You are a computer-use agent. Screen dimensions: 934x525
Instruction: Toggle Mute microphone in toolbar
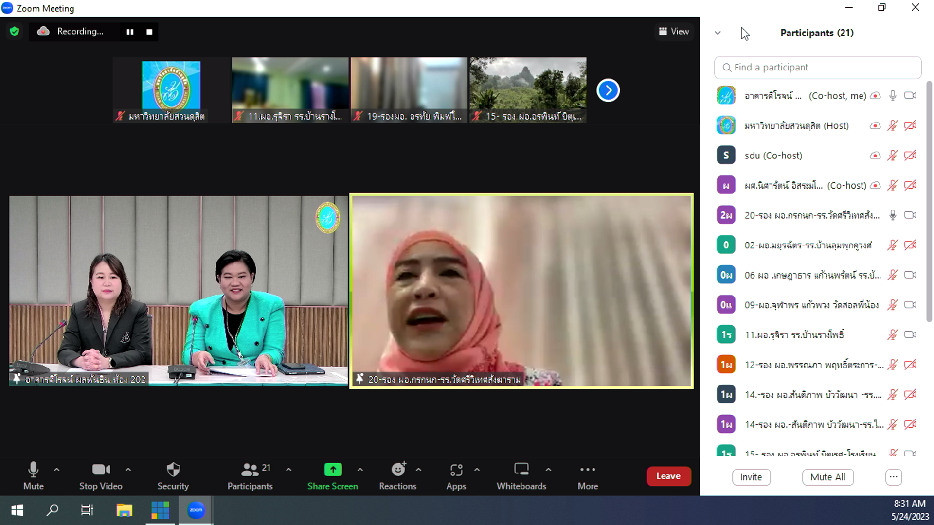[33, 475]
